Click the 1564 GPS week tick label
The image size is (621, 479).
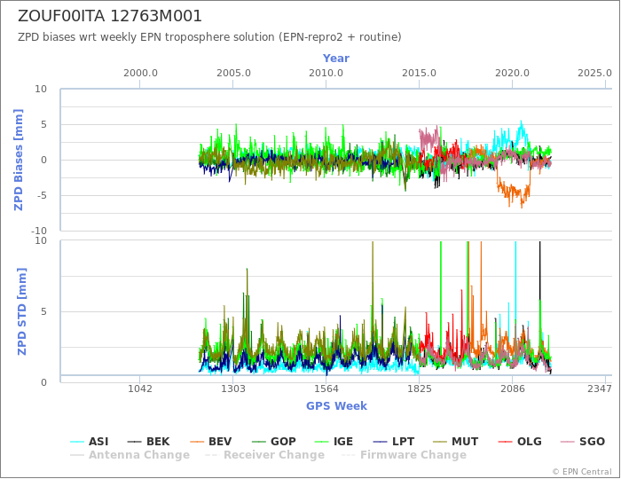pyautogui.click(x=326, y=389)
